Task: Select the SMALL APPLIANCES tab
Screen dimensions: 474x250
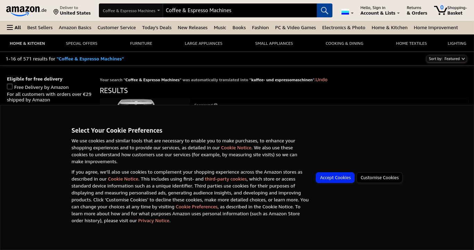Action: pyautogui.click(x=274, y=43)
